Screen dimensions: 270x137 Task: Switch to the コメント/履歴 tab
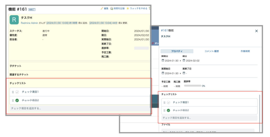click(212, 51)
